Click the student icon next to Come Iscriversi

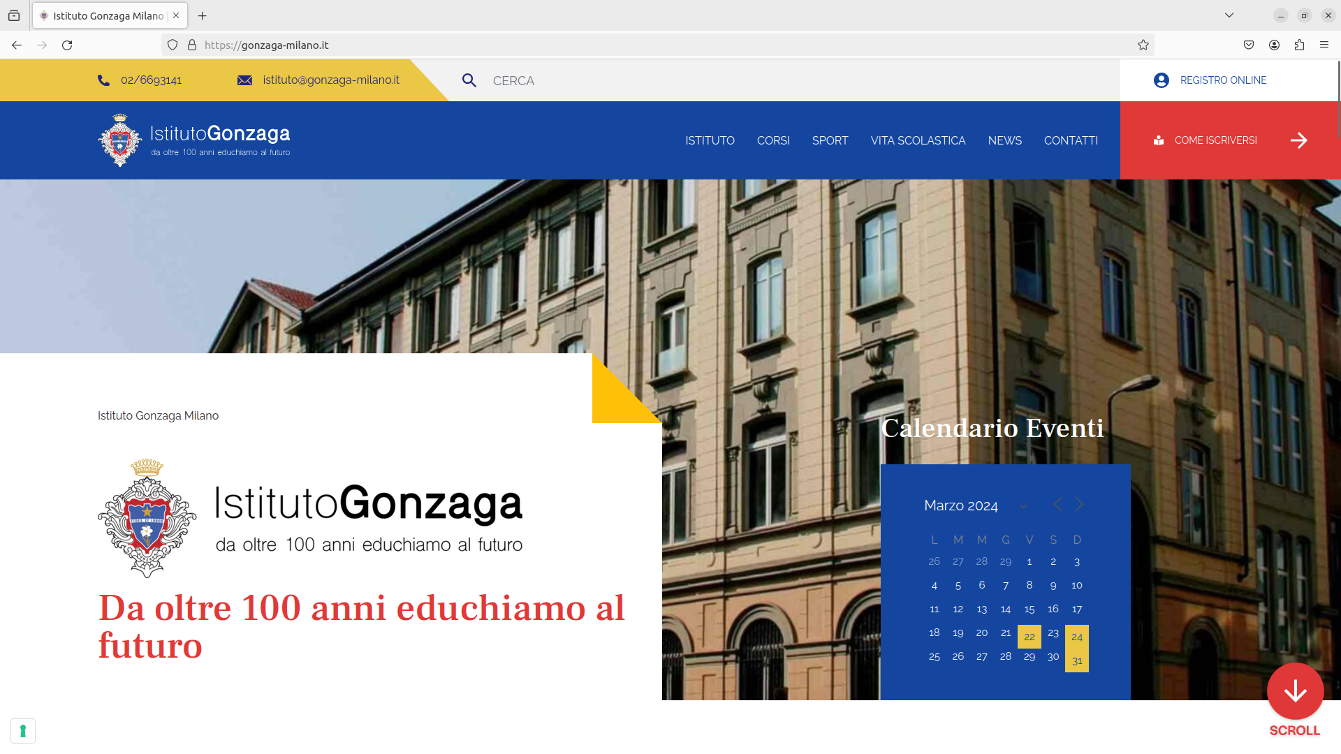1159,140
